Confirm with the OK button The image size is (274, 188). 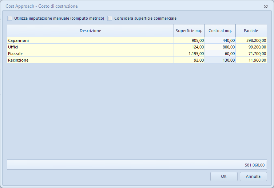224,176
